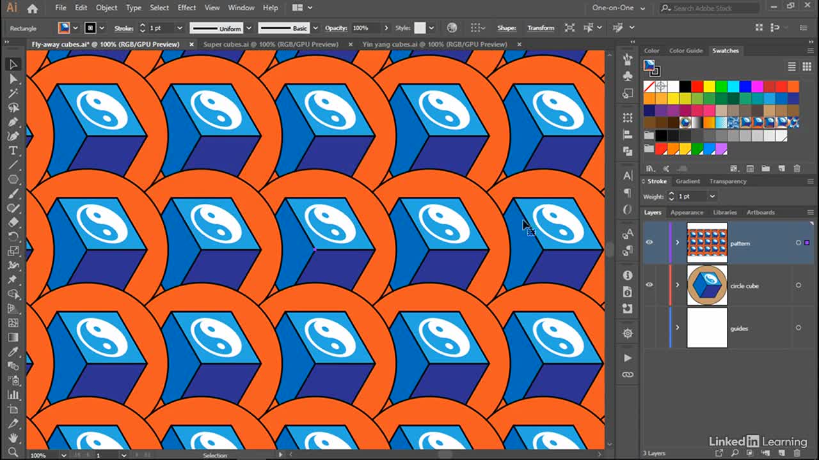Open the Basic brush definition dropdown
Screen dimensions: 819x460
tap(315, 28)
